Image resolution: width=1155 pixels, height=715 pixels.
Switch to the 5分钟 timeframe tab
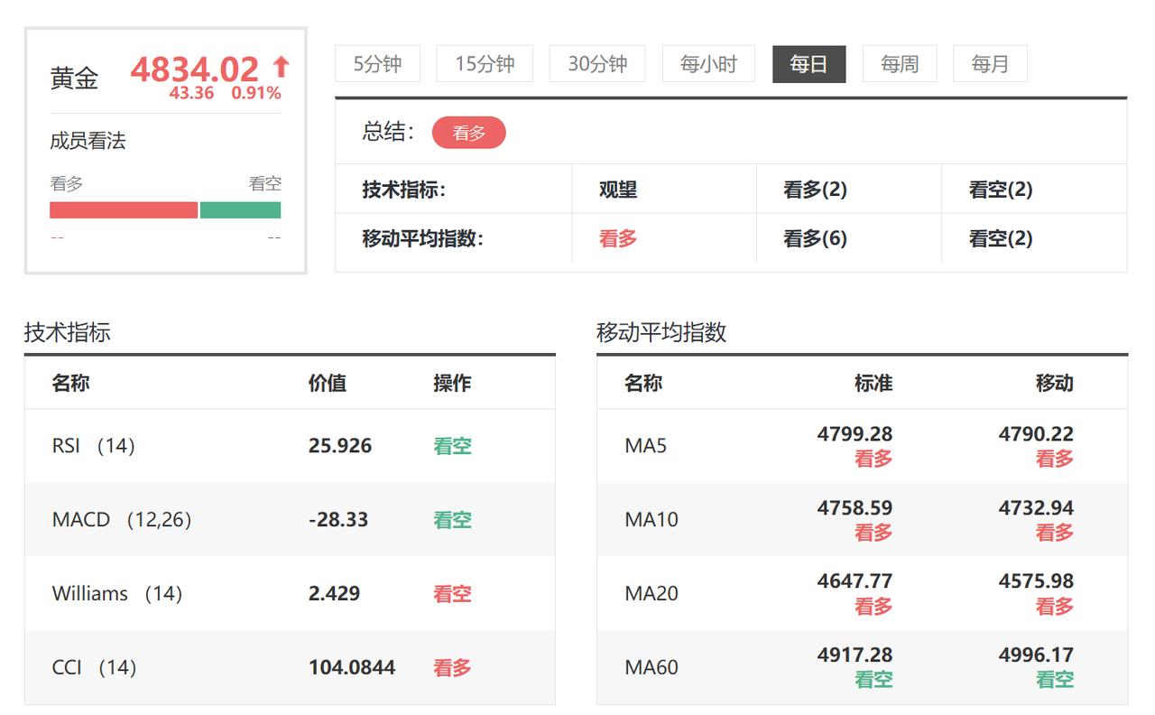coord(377,63)
